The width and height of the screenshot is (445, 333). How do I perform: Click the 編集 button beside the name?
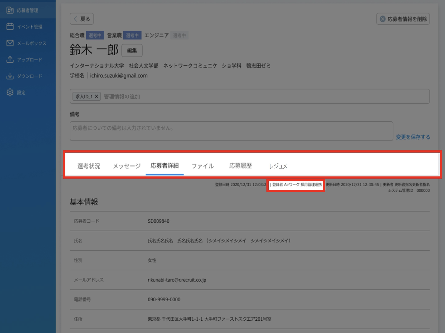(x=132, y=51)
